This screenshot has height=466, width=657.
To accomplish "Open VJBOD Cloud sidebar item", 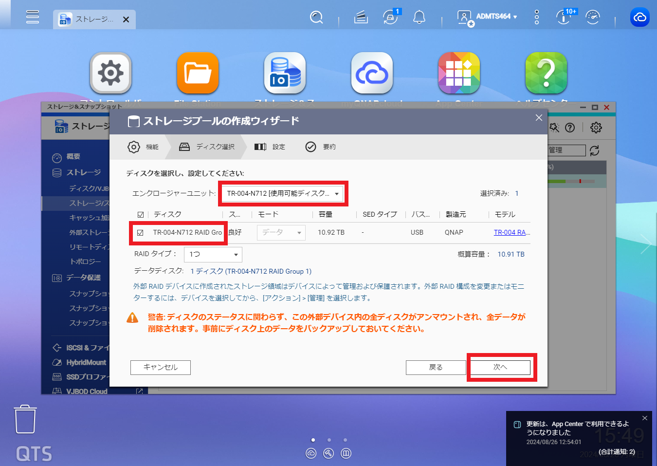I will (87, 391).
